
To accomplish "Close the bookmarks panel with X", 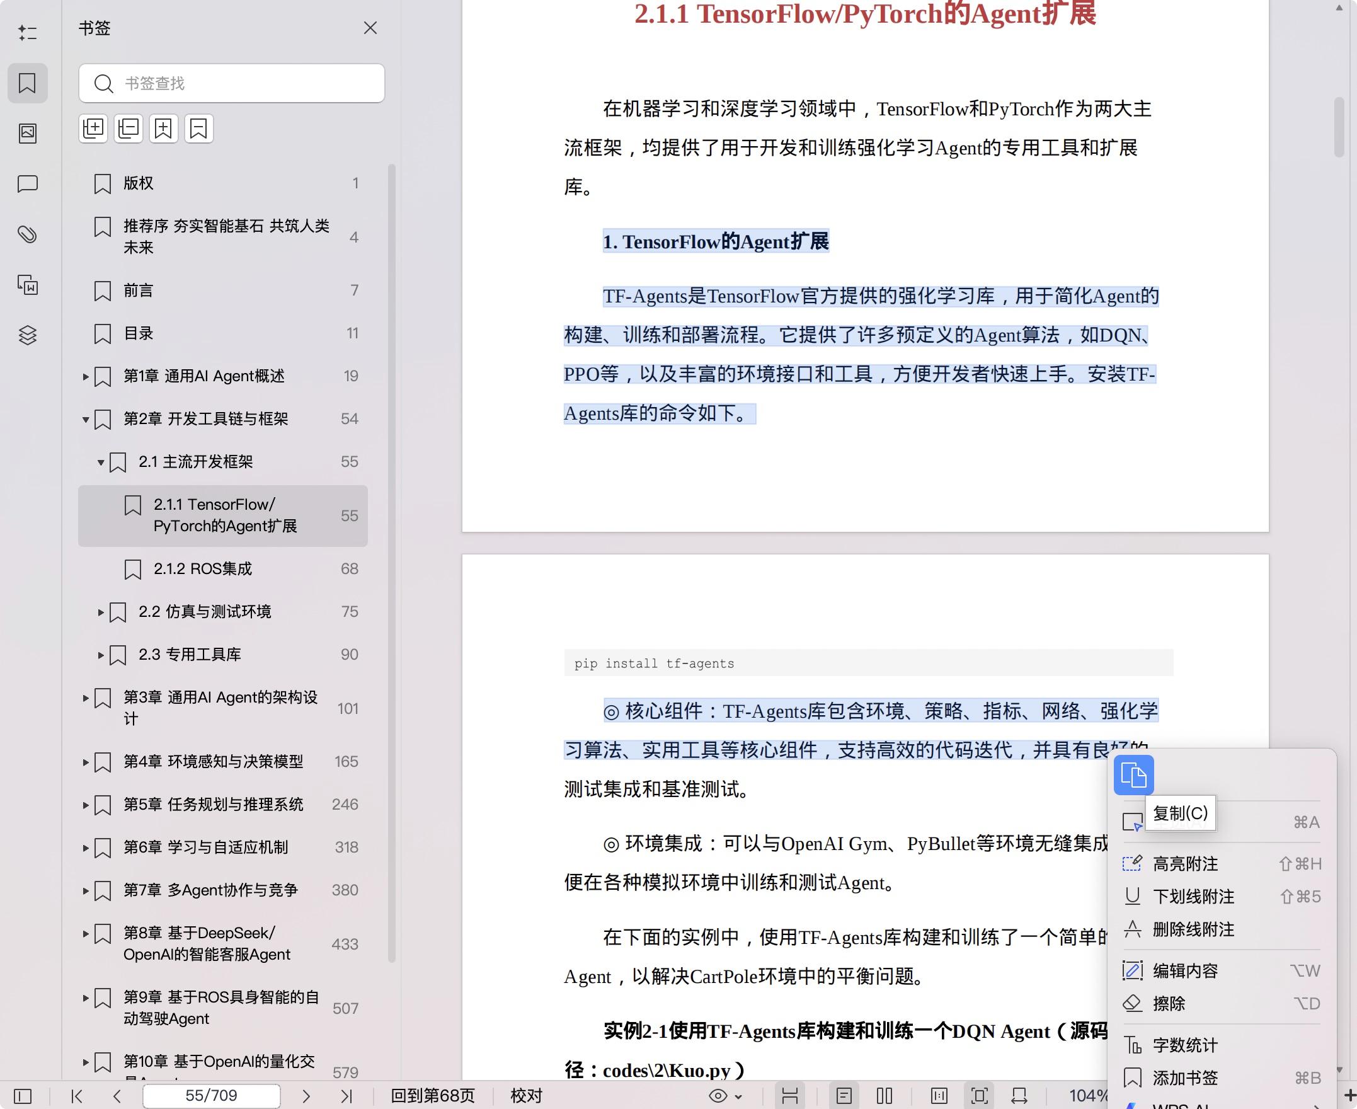I will (x=370, y=28).
